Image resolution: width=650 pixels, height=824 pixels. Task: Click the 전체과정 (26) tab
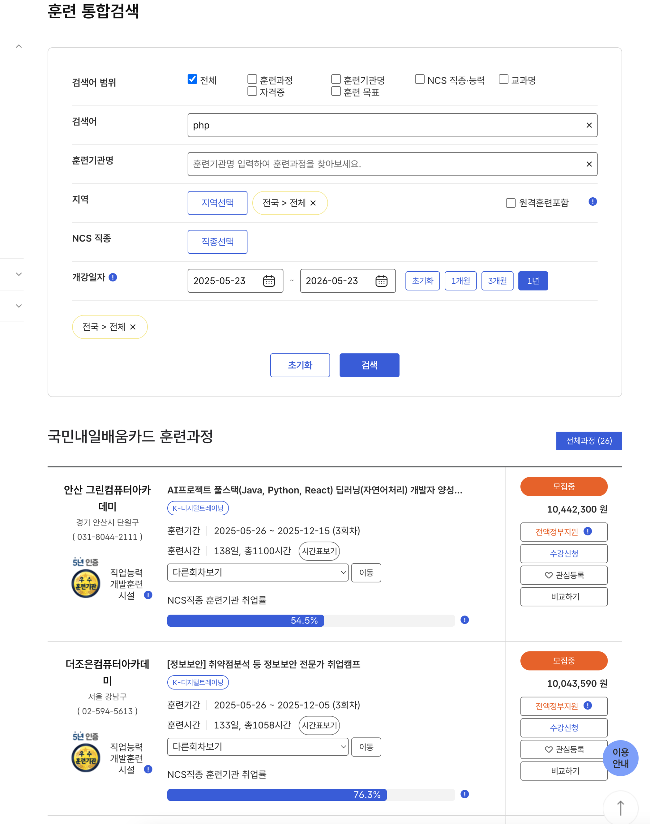coord(589,441)
